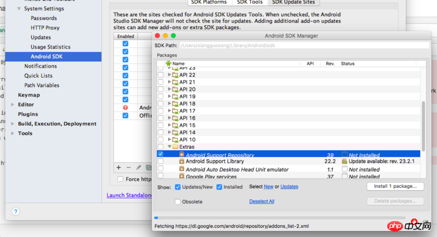This screenshot has height=237, width=437.
Task: Enable the Force http checkbox
Action: (120, 179)
